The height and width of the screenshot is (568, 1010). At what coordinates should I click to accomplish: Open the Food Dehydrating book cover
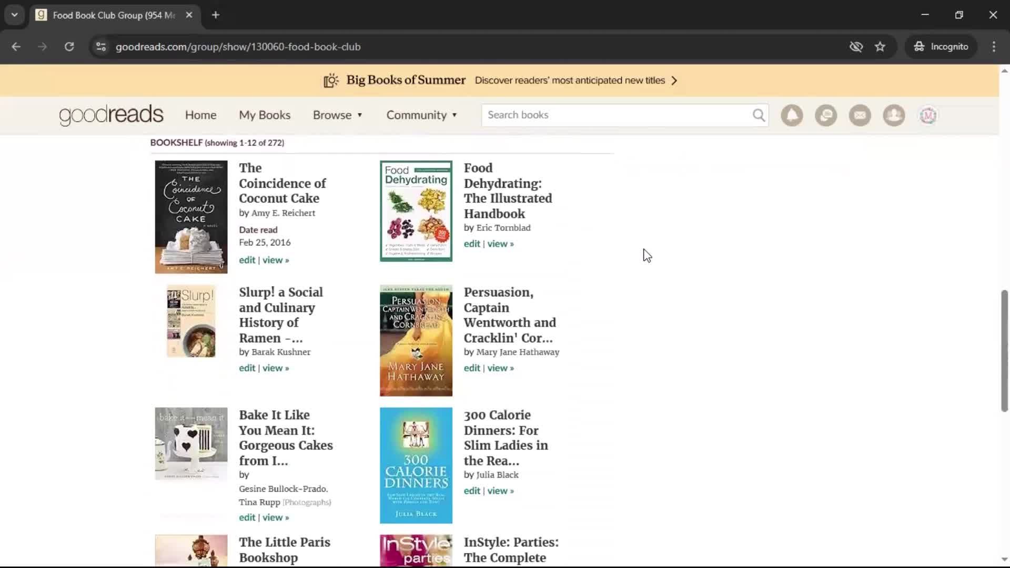pos(416,211)
